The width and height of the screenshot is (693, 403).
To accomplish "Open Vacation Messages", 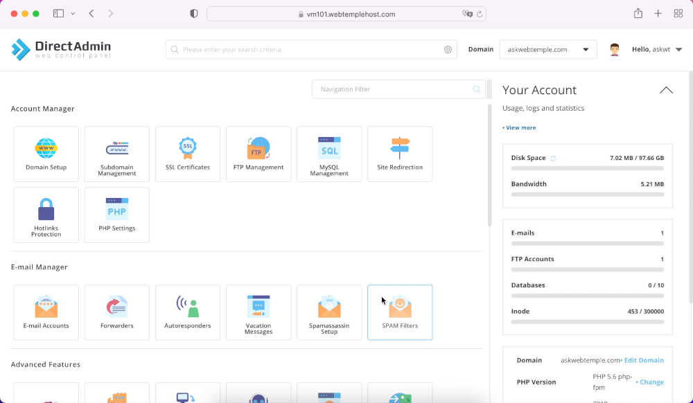I will (x=258, y=312).
